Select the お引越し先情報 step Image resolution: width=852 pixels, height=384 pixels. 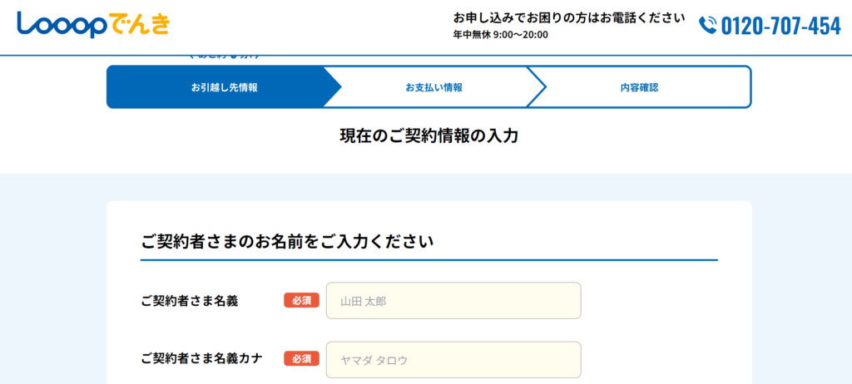click(x=224, y=87)
